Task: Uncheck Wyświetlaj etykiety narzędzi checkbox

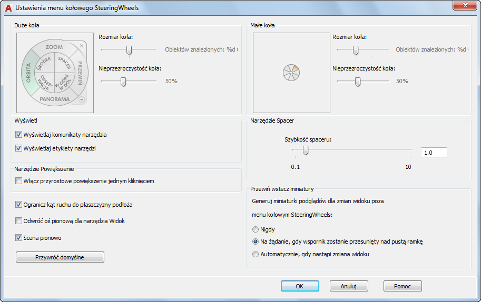Action: coord(19,148)
